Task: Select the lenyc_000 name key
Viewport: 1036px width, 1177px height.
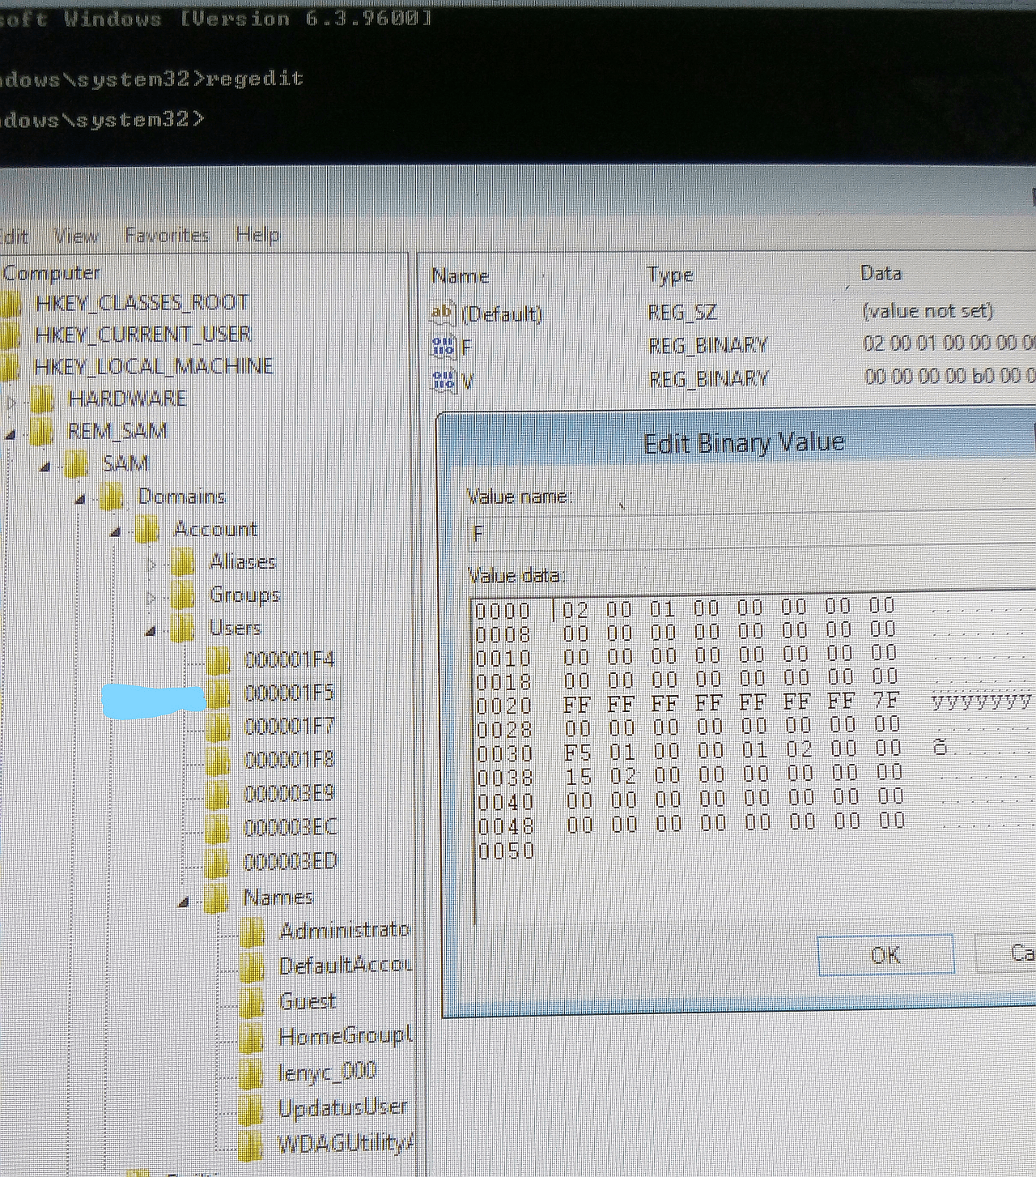Action: pos(327,1072)
